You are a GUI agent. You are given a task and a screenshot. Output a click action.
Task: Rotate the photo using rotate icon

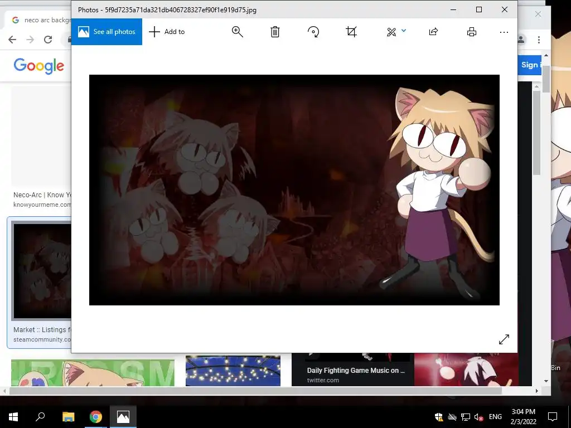pos(313,32)
